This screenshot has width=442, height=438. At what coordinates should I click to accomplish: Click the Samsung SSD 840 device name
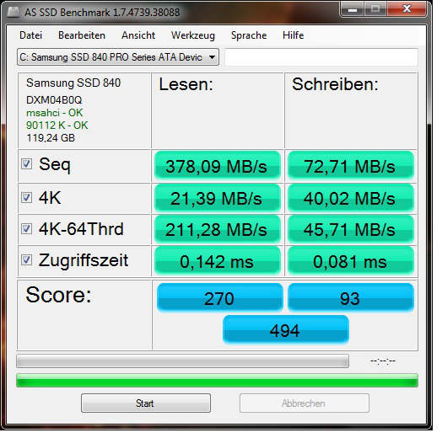(x=73, y=83)
